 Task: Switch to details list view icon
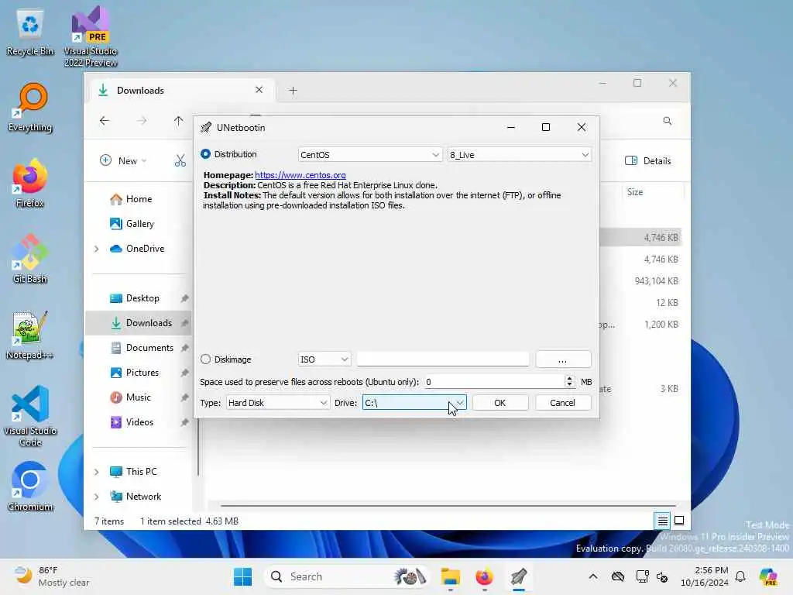(663, 521)
